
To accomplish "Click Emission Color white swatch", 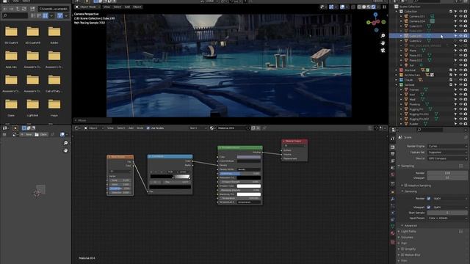I will click(249, 186).
